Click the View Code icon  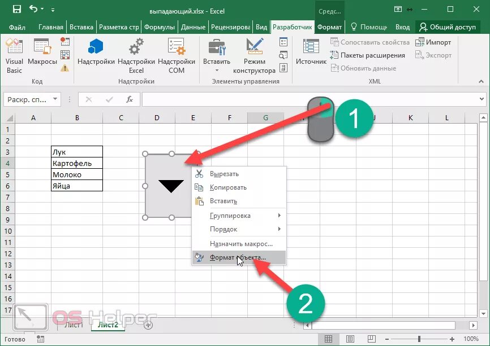point(283,55)
